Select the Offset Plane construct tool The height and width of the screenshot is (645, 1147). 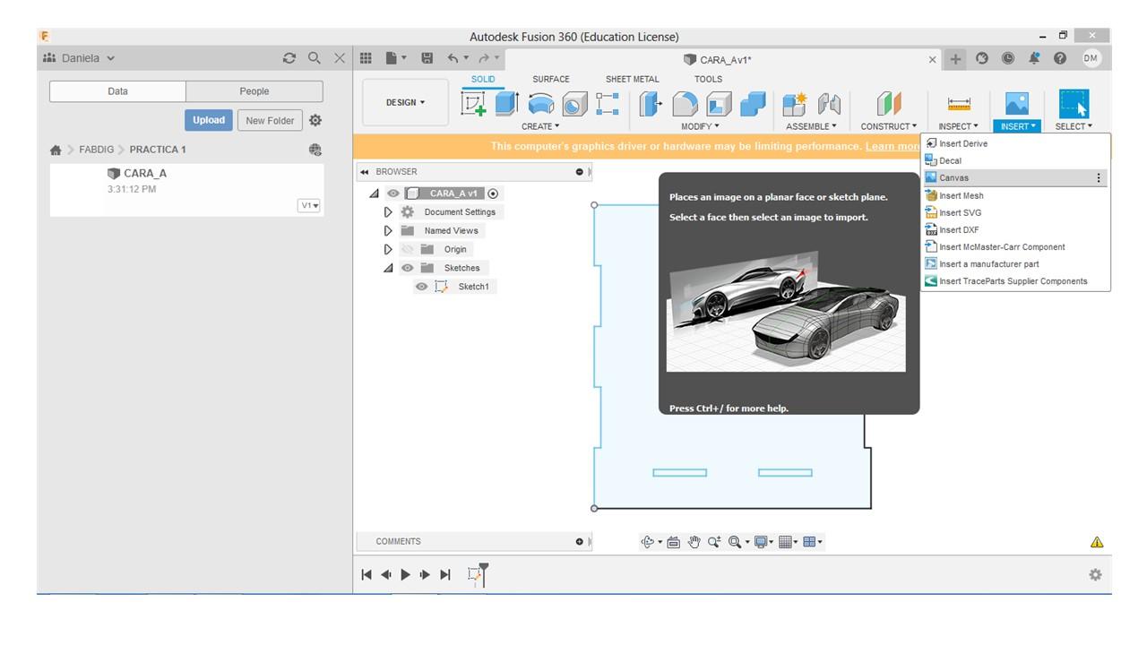coord(888,104)
